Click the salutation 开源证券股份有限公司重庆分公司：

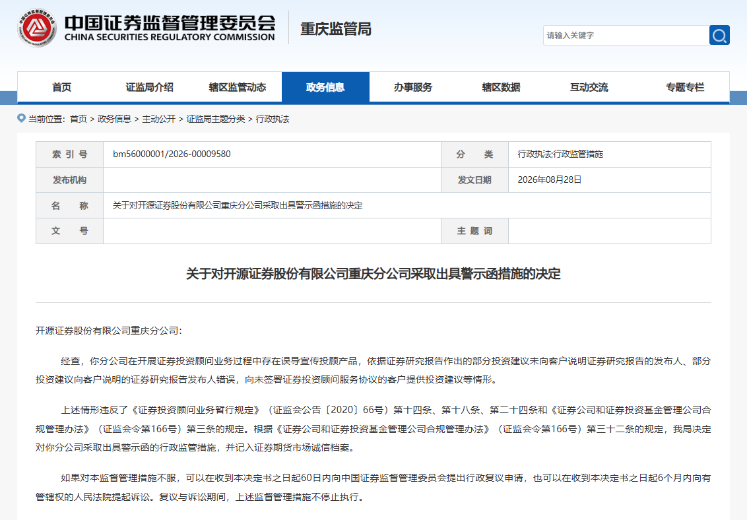(109, 331)
